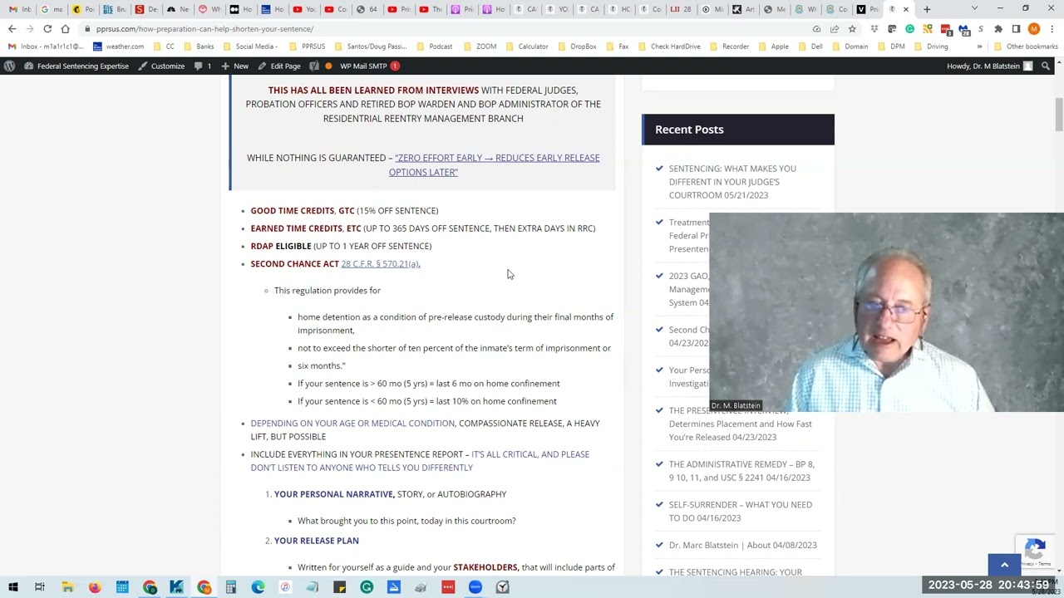
Task: Click New in the WordPress admin bar
Action: [x=234, y=66]
